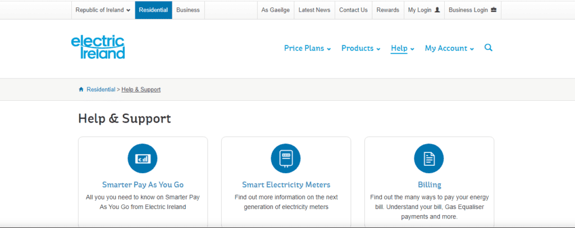Open My Login
This screenshot has height=228, width=575.
pos(424,10)
